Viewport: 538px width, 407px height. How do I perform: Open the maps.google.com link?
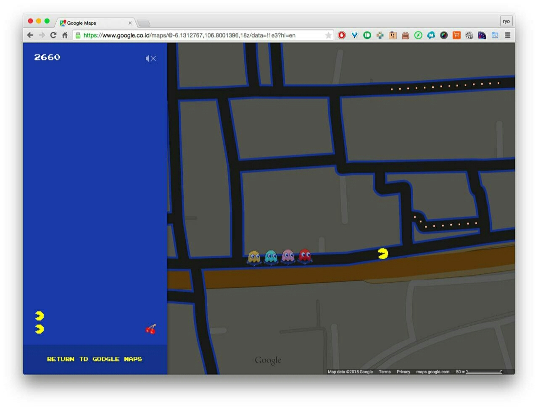tap(433, 372)
